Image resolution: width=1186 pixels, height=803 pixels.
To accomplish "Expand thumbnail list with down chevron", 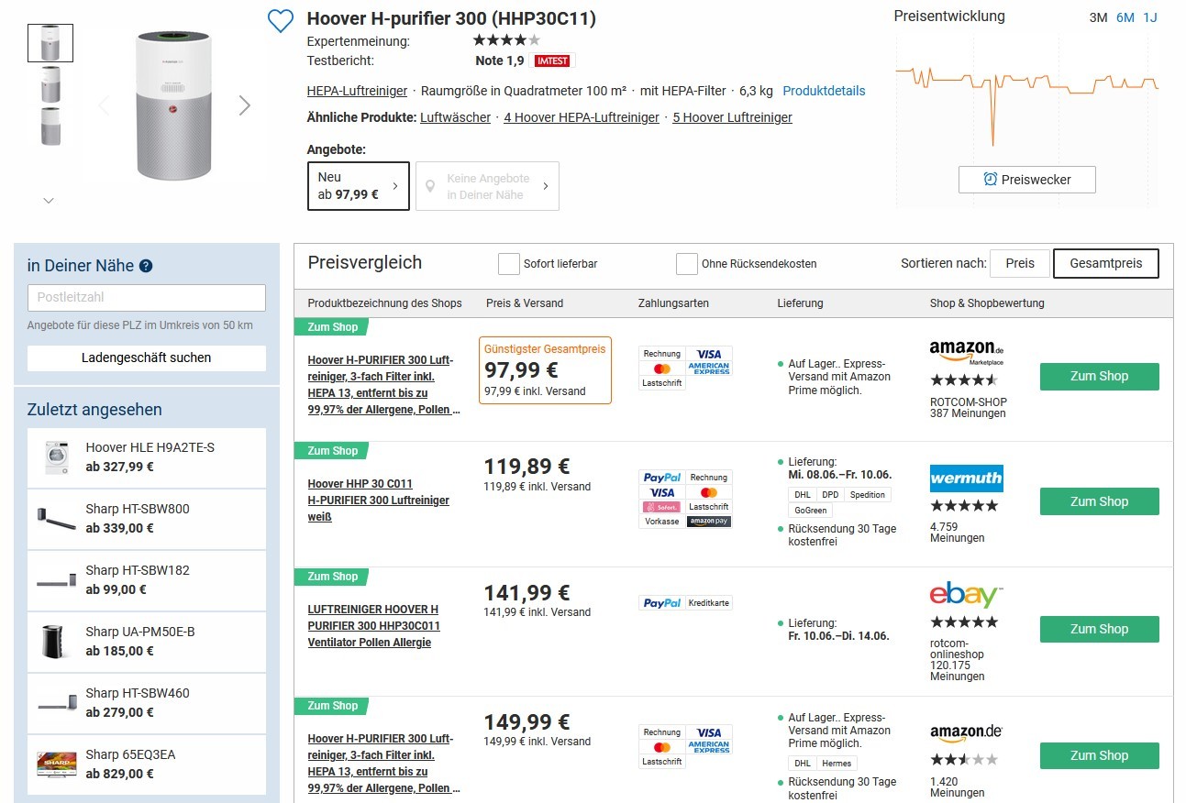I will pyautogui.click(x=50, y=200).
